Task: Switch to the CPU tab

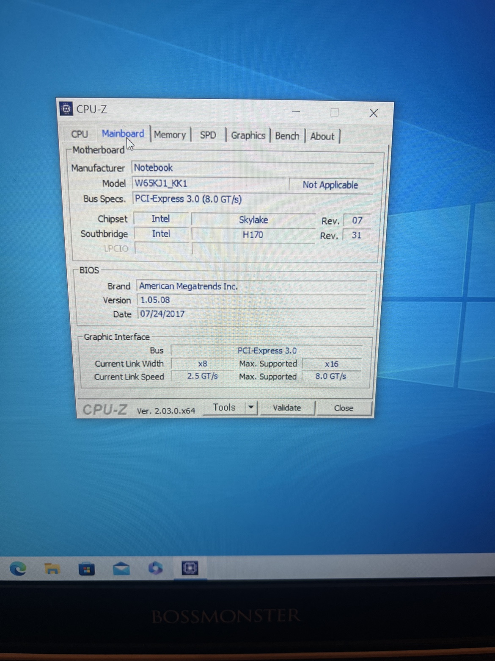Action: (80, 134)
